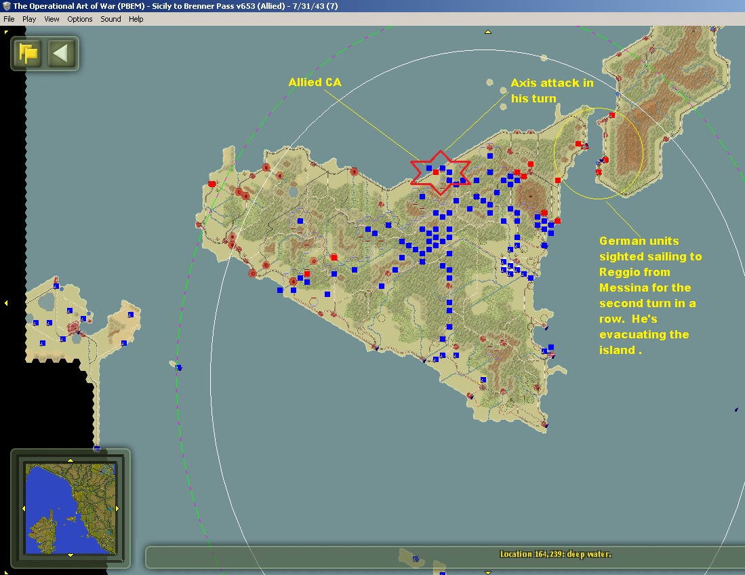This screenshot has width=745, height=575.
Task: Click the 'Location 164,239: deep water.' status text
Action: 555,554
